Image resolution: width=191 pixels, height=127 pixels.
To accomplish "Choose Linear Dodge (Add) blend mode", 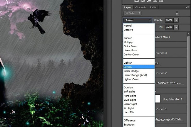I will tap(139, 75).
